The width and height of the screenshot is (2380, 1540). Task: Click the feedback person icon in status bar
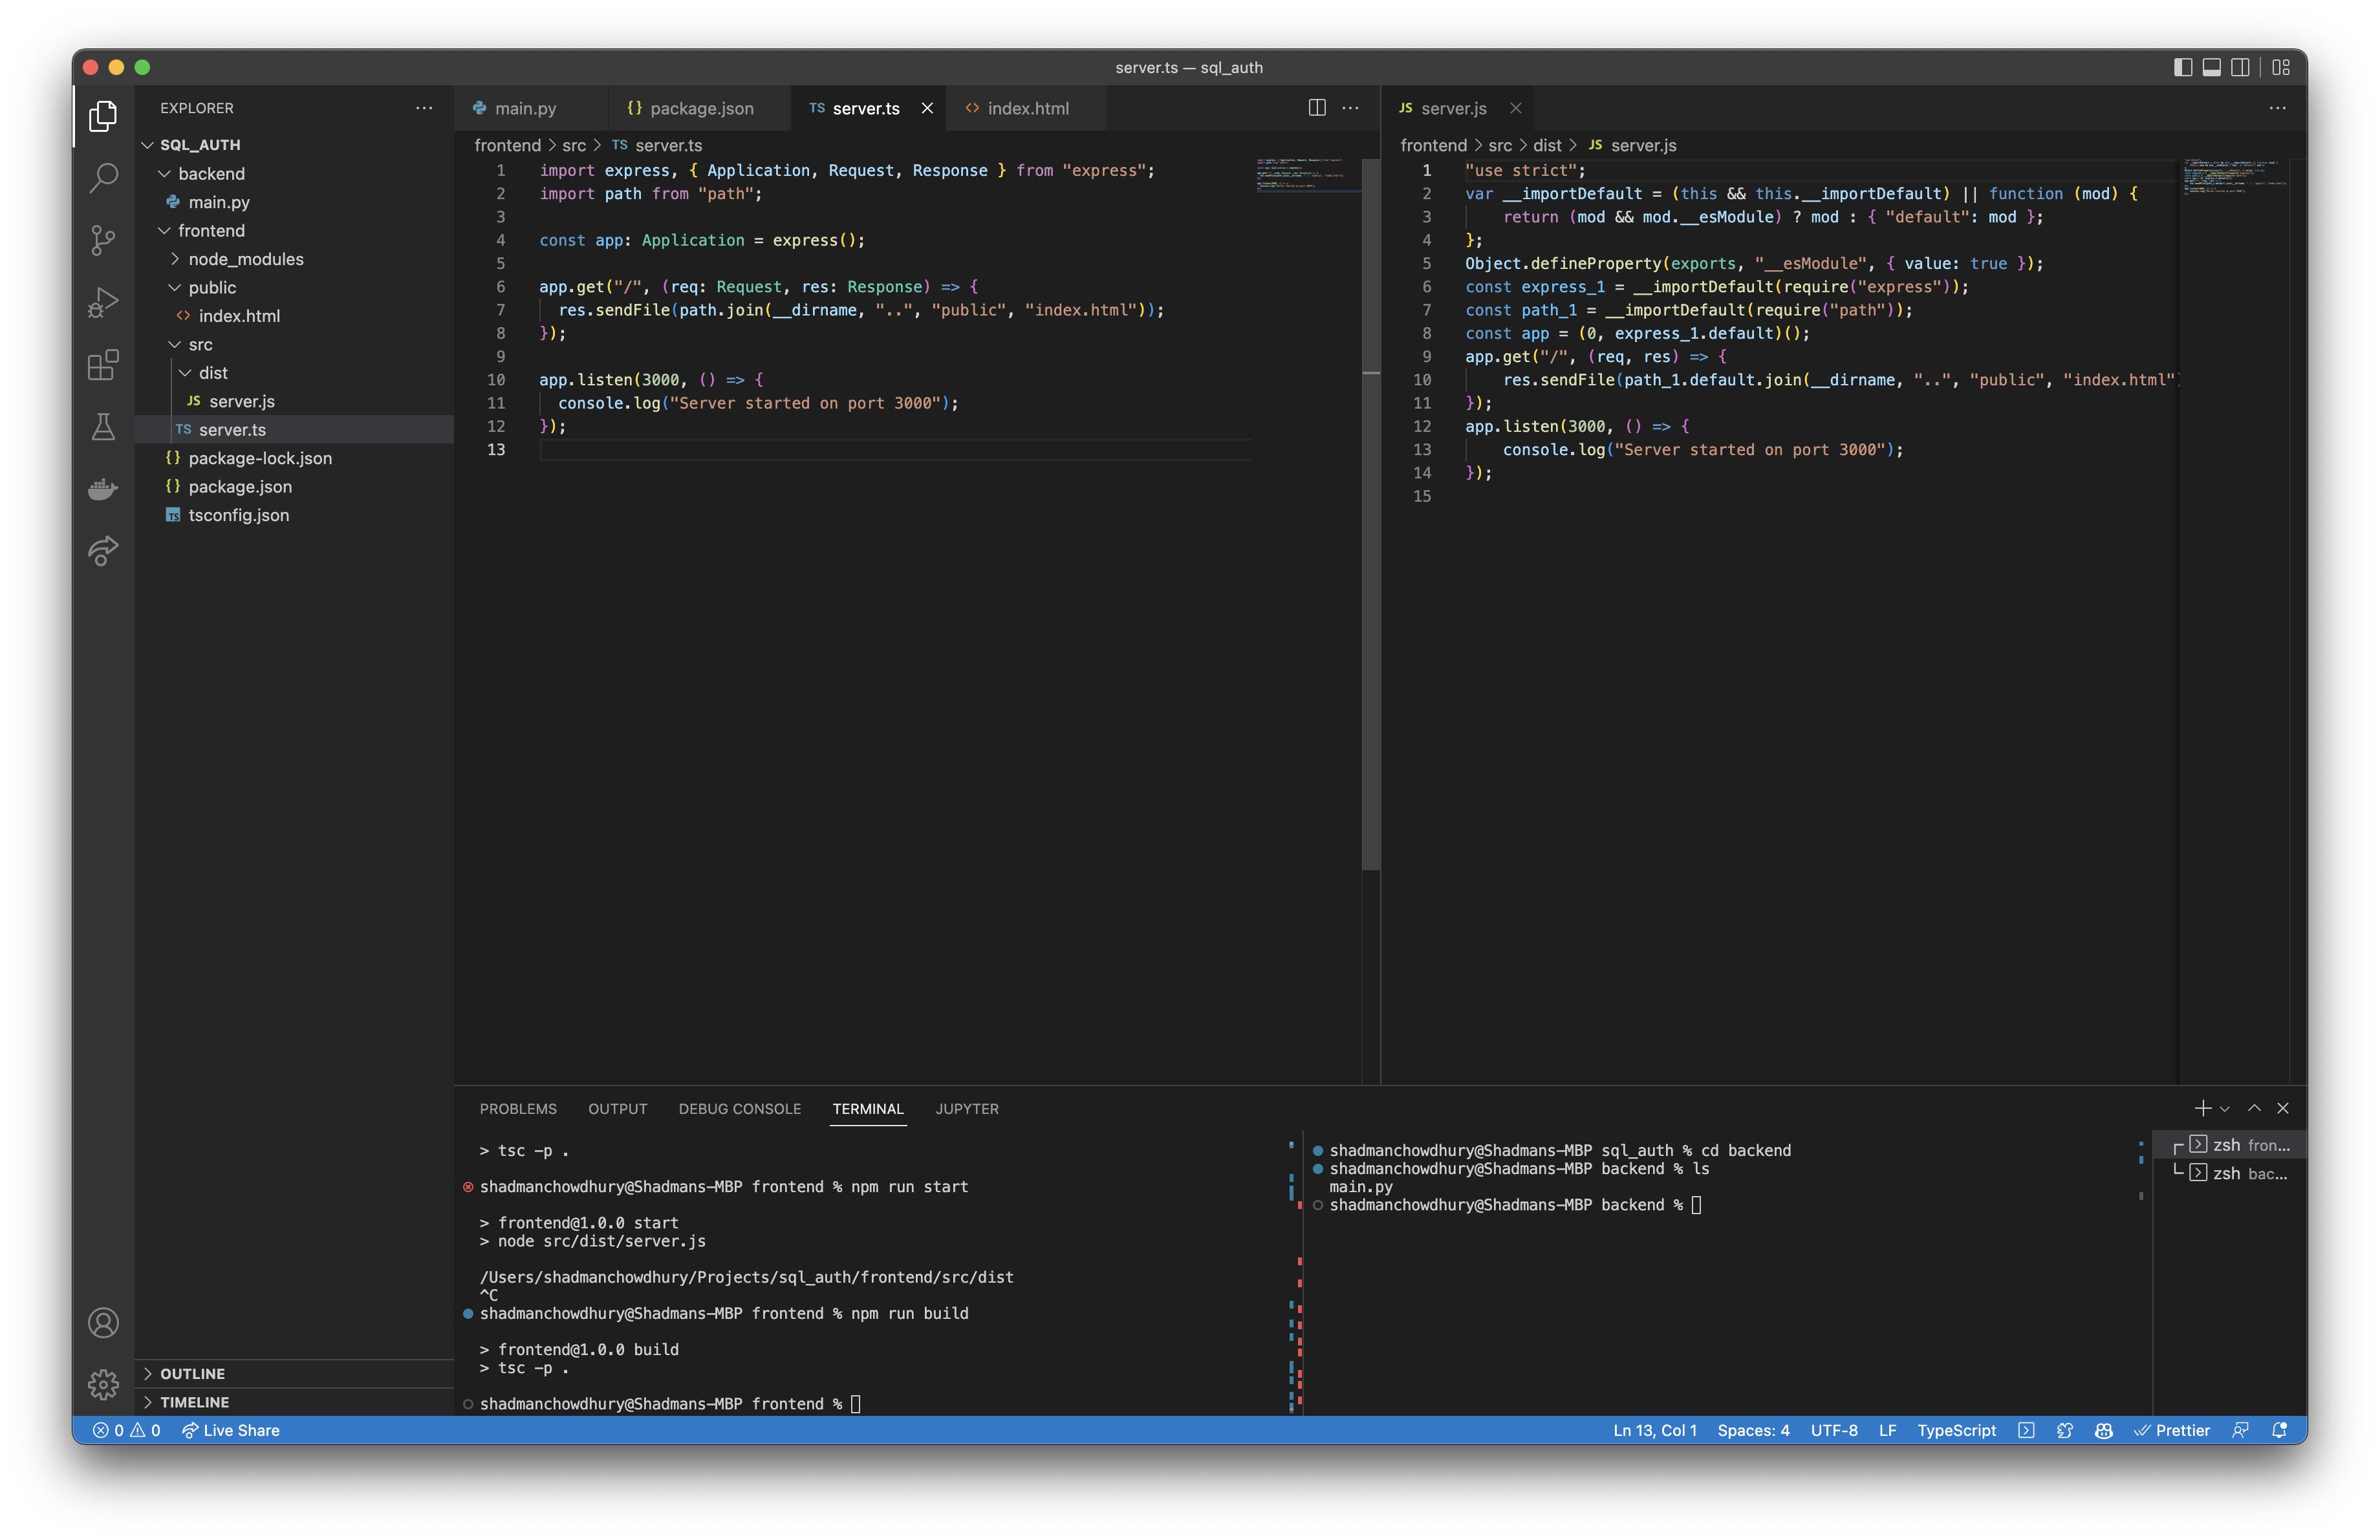(2240, 1430)
